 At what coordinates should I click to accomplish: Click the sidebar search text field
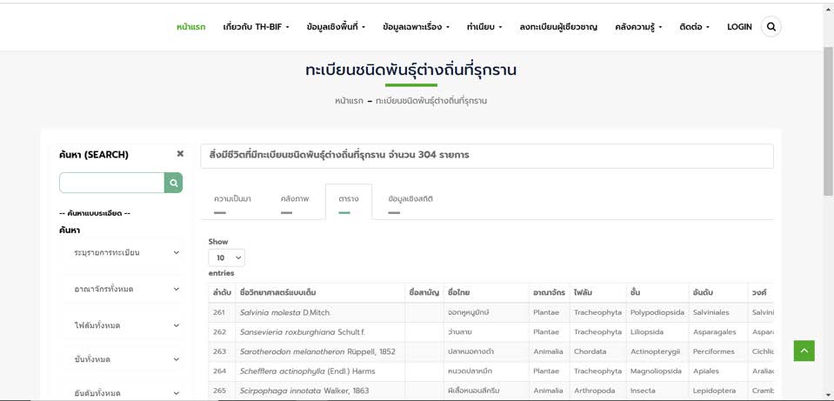coord(111,183)
